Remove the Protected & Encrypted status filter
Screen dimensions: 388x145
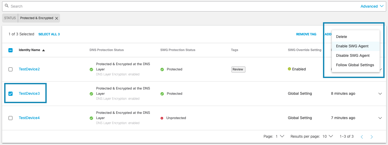(x=57, y=18)
